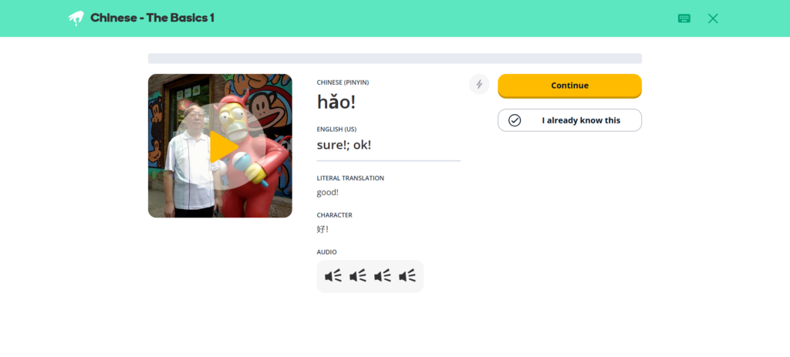The height and width of the screenshot is (357, 790).
Task: Play the video with the yellow triangle
Action: pos(223,147)
